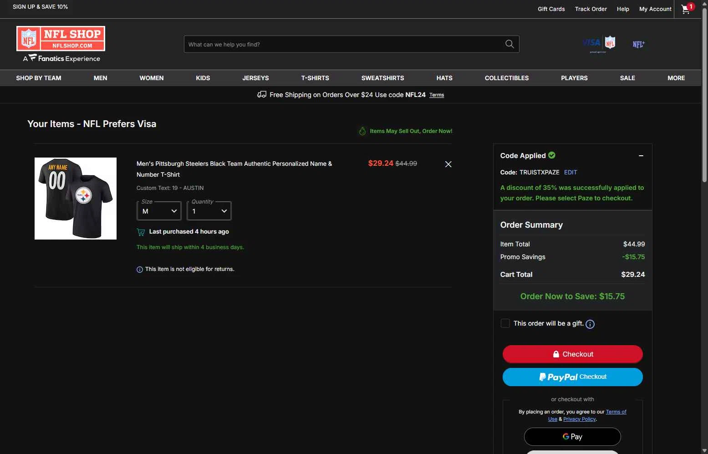The image size is (708, 454).
Task: Click the Promo Savings -$15.75 value
Action: tap(633, 257)
